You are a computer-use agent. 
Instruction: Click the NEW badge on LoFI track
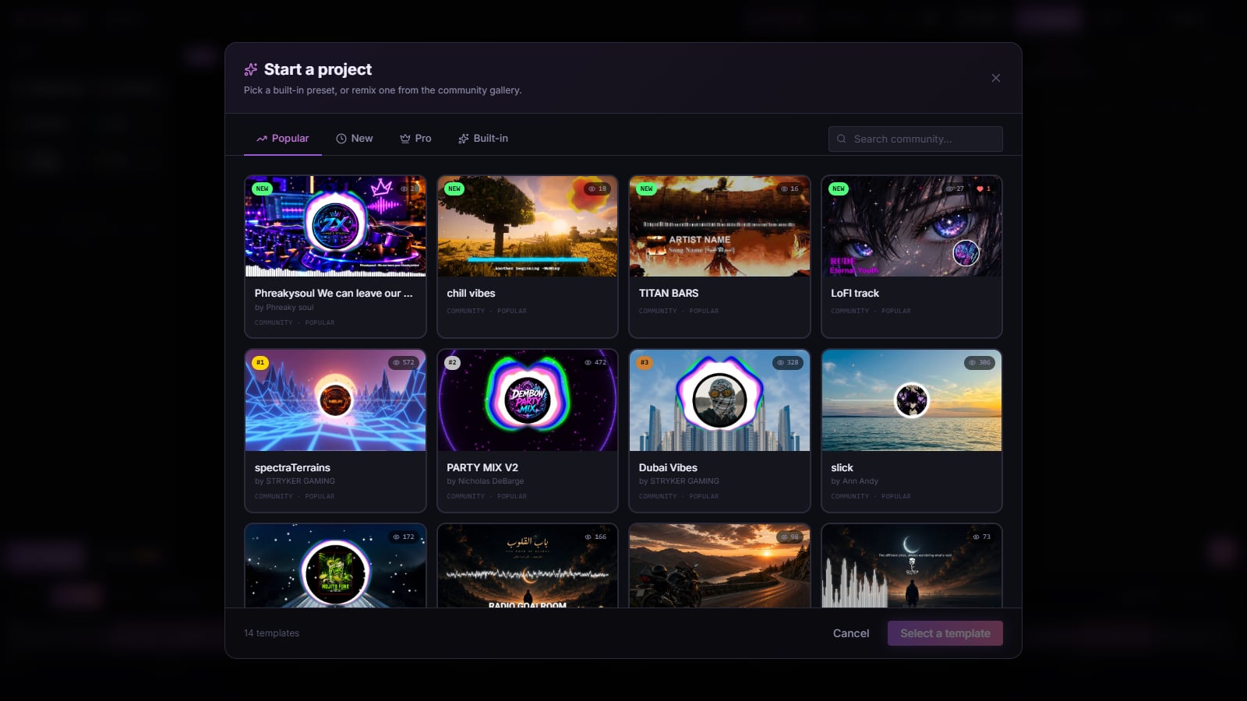click(839, 188)
